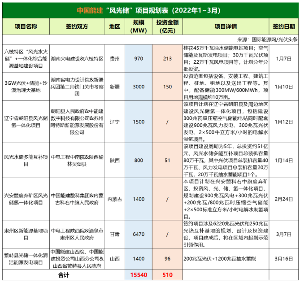Select the 地区 column header

click(x=115, y=26)
